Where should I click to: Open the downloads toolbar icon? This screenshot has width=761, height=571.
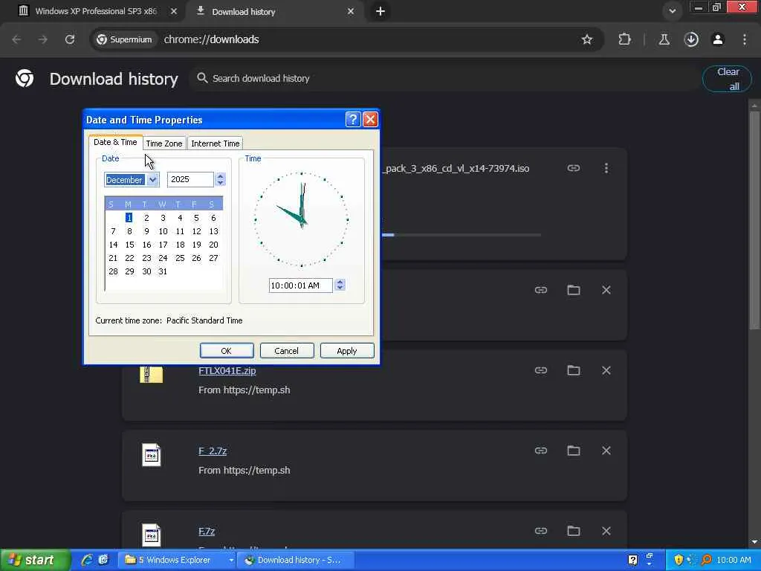pos(691,39)
